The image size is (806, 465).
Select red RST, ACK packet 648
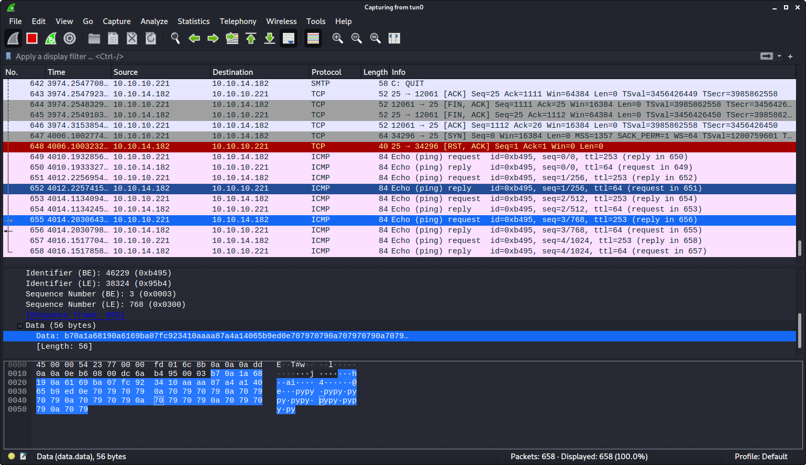pos(400,147)
